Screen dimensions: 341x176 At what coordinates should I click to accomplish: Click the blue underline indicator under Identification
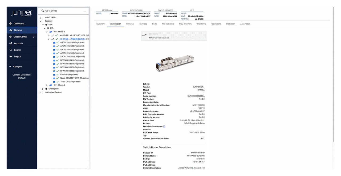pyautogui.click(x=115, y=26)
